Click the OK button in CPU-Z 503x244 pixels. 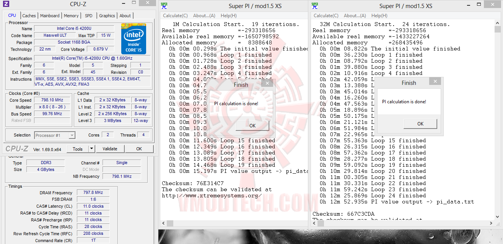[x=139, y=149]
